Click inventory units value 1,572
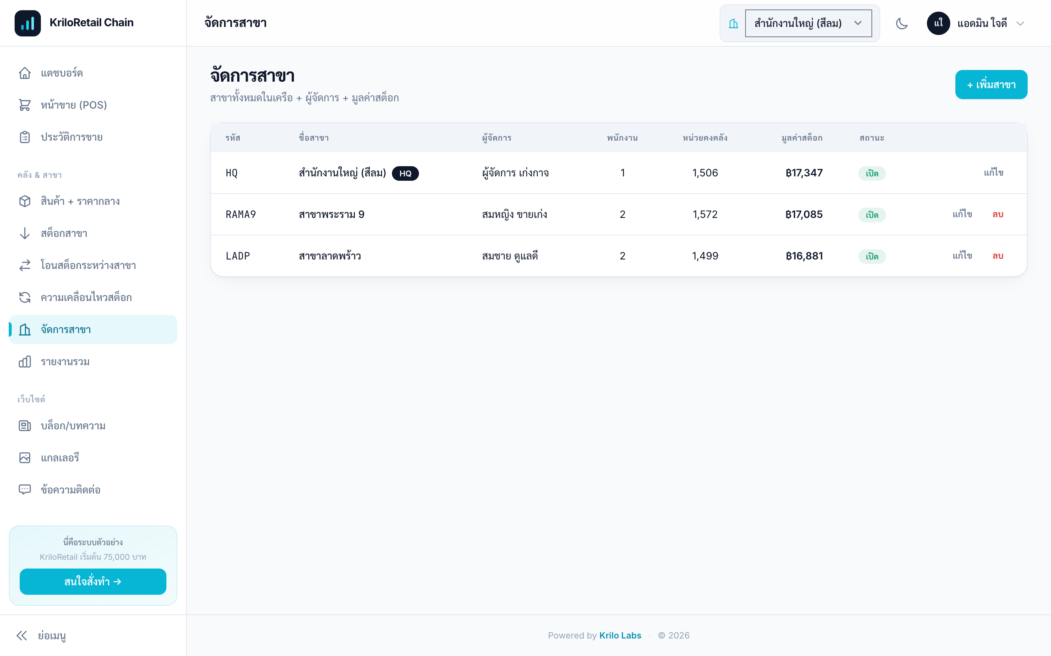The height and width of the screenshot is (656, 1051). click(705, 214)
